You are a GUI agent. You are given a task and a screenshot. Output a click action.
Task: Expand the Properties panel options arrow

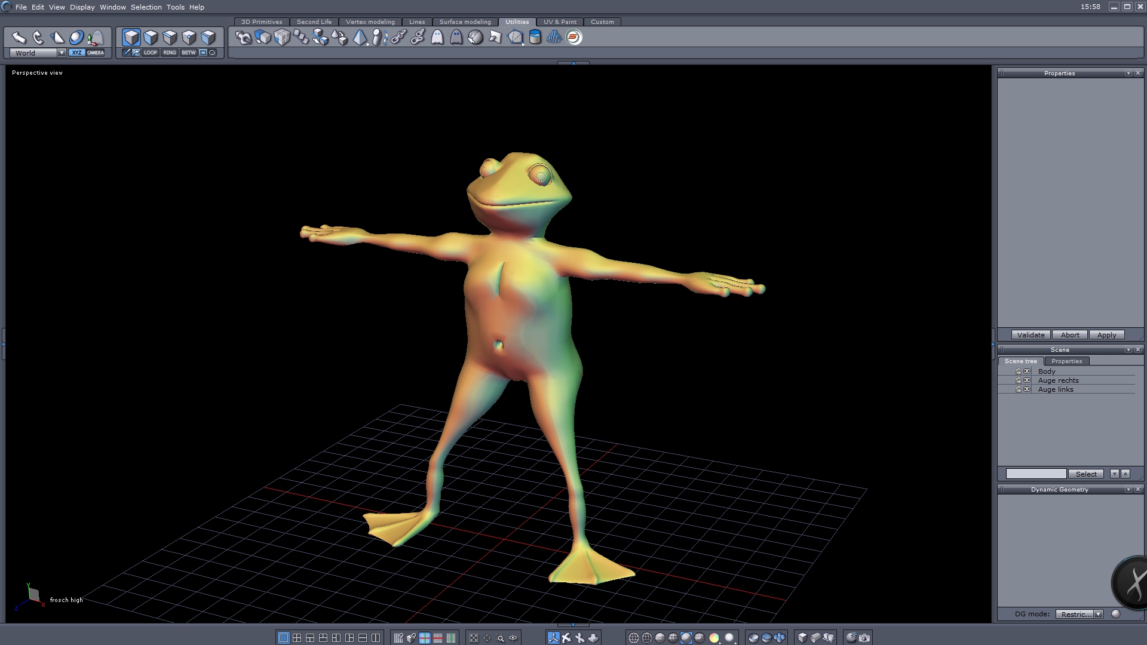(x=1128, y=73)
